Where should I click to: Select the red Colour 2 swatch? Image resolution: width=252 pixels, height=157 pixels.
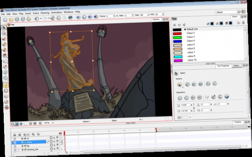point(177,33)
